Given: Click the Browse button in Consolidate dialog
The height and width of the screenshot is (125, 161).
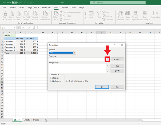Looking at the screenshot, I should click(117, 59).
